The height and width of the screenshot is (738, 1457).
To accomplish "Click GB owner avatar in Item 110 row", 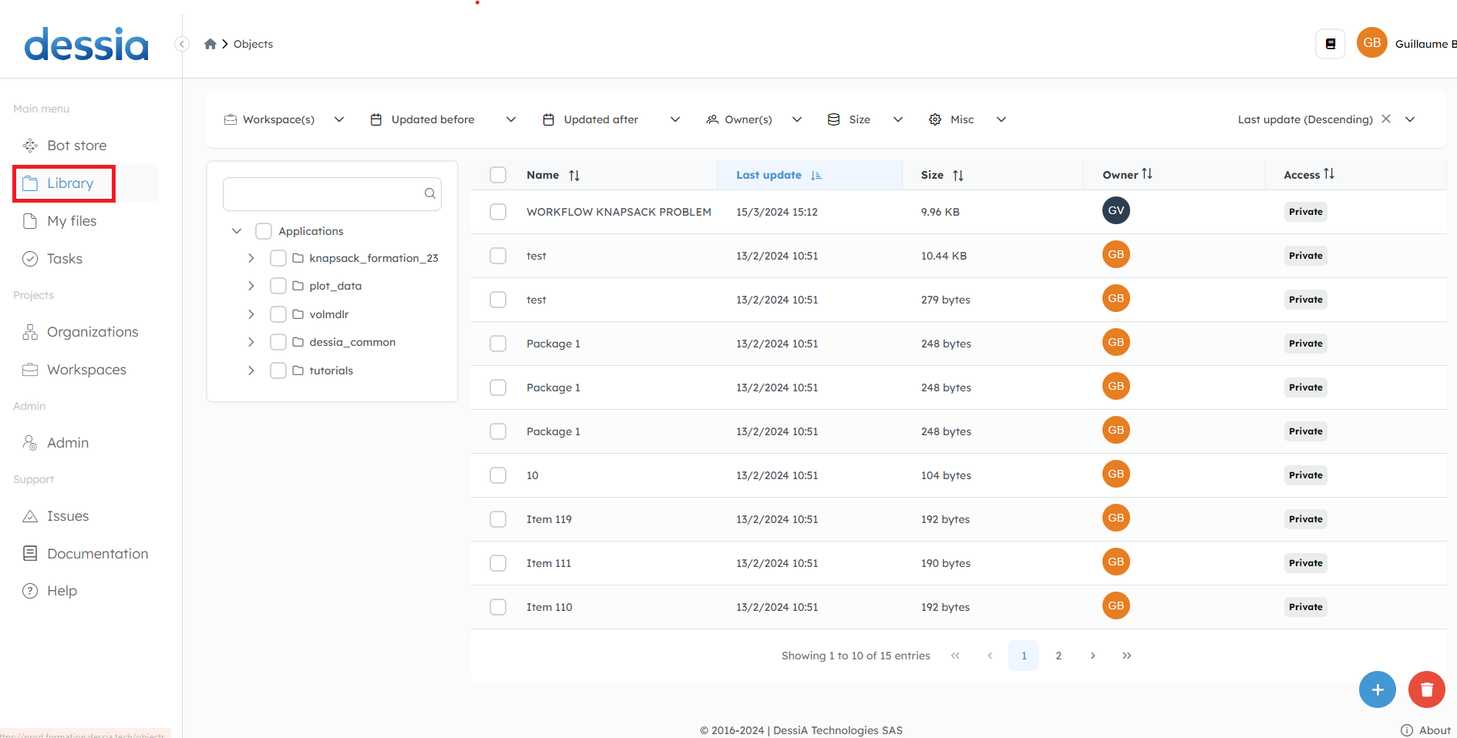I will 1116,605.
